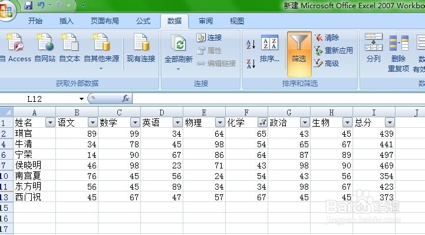Open the 生物 filter dropdown
Viewport: 425px width, 235px height.
[x=347, y=123]
